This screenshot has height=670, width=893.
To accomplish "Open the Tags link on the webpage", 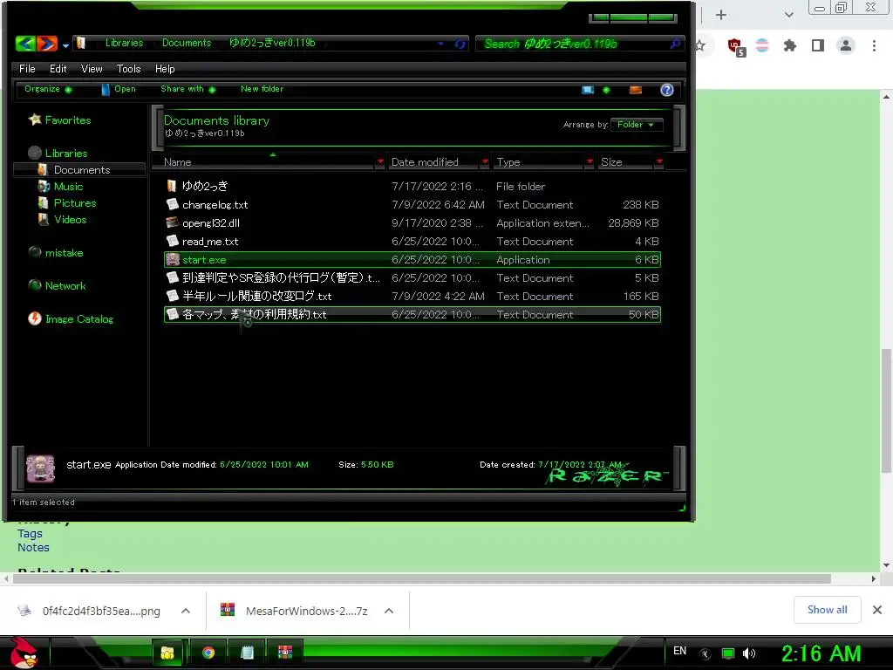I will pyautogui.click(x=30, y=534).
